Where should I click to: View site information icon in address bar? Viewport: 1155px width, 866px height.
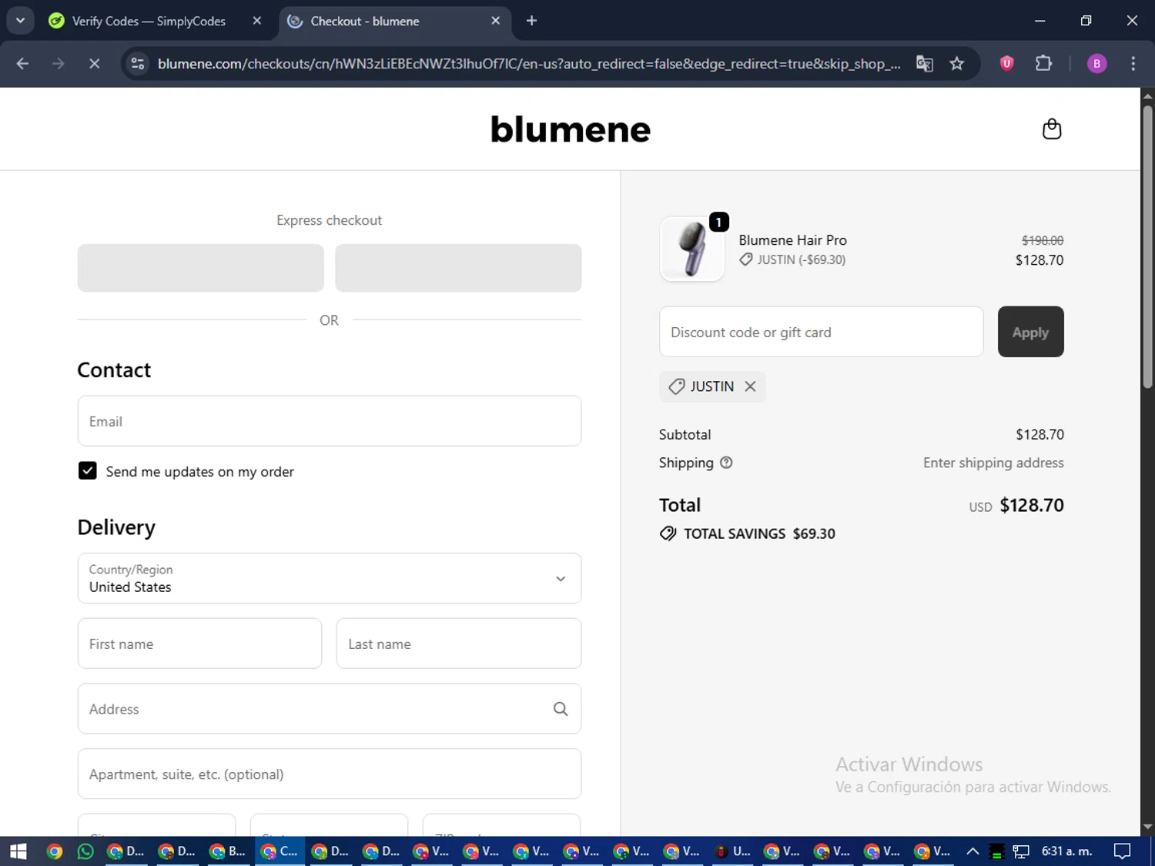[138, 64]
